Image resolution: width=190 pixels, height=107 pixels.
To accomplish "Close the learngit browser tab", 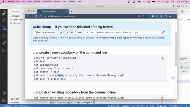I will coord(66,12).
